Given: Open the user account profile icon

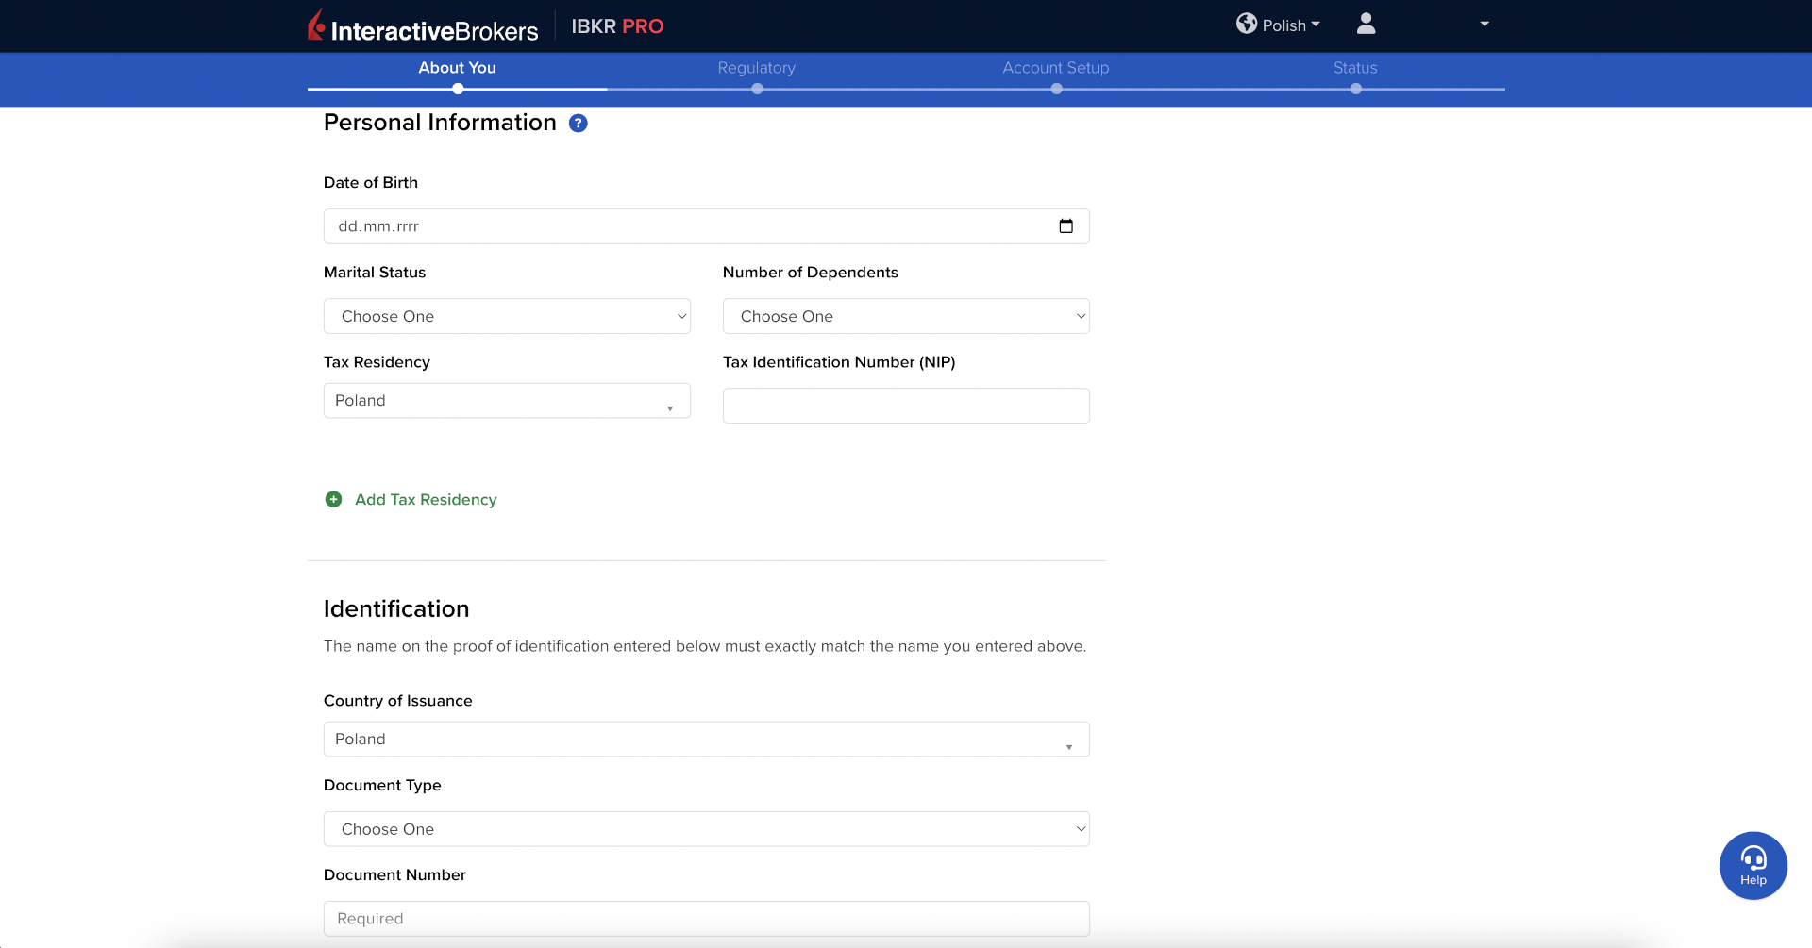Looking at the screenshot, I should [1366, 25].
